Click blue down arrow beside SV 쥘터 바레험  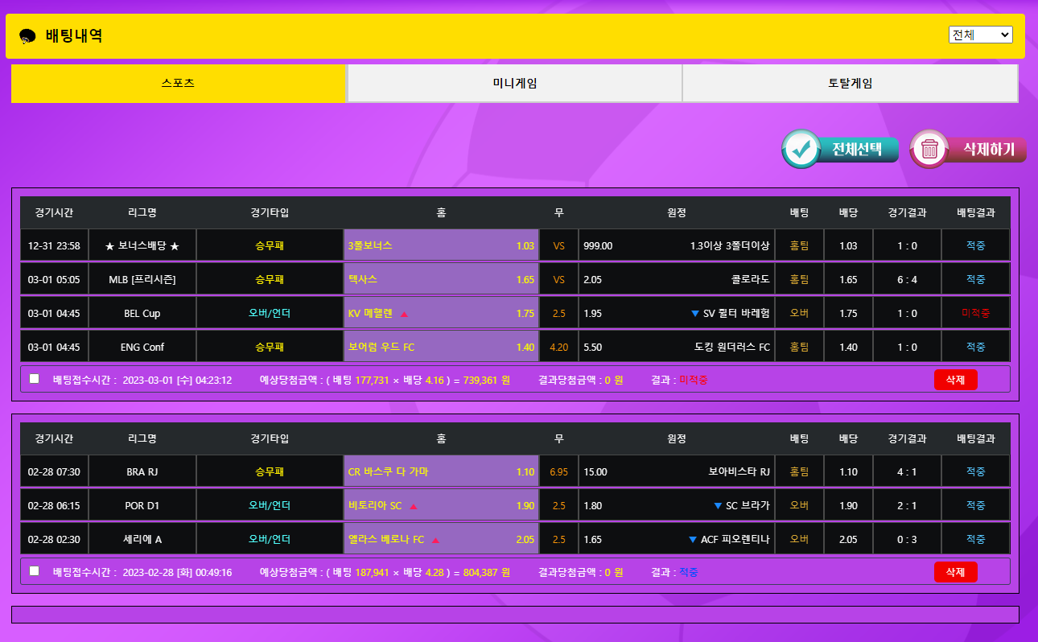pos(695,314)
